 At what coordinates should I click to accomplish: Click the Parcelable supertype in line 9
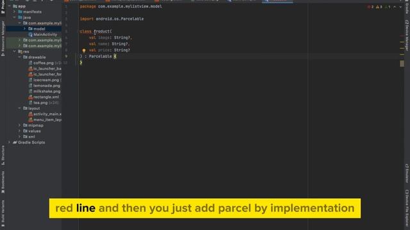101,56
